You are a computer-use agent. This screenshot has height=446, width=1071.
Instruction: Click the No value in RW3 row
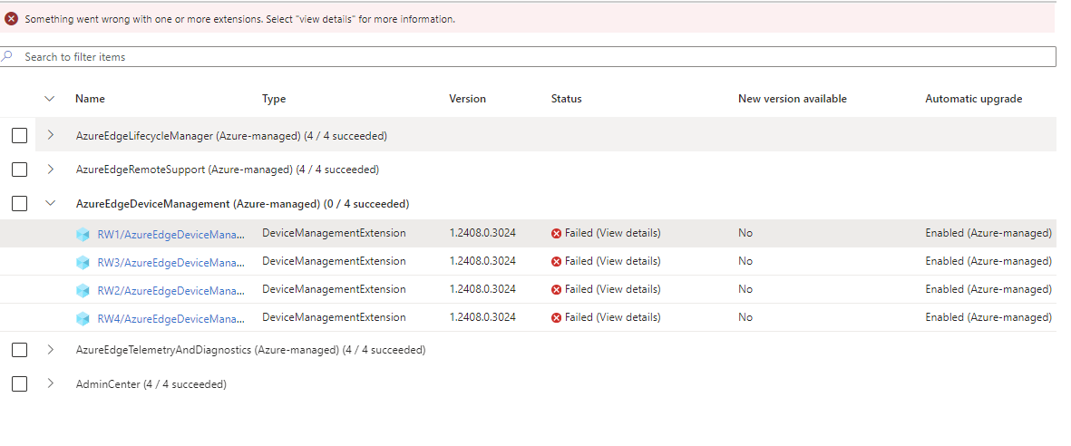click(745, 261)
